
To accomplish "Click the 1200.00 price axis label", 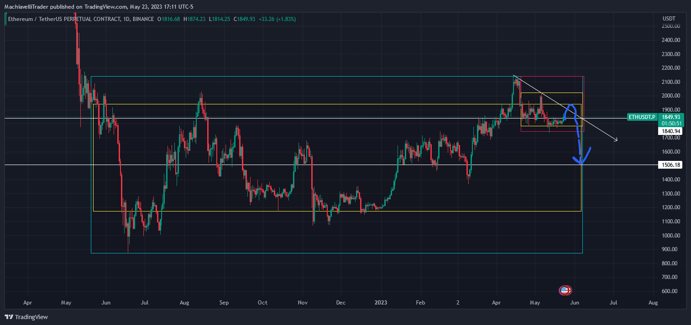I will pos(671,207).
